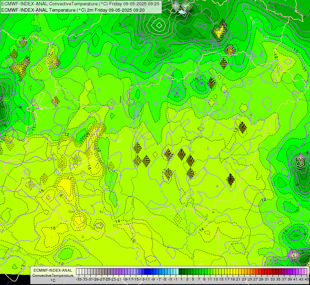This screenshot has height=285, width=310.
Task: Click the ECMWF-INDEX-ANAL label in the legend
Action: tap(53, 270)
